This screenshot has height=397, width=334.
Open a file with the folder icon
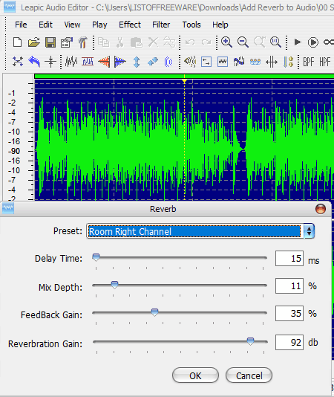[34, 42]
